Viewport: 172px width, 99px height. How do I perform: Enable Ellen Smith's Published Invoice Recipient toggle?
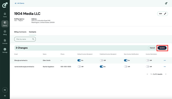point(101,61)
